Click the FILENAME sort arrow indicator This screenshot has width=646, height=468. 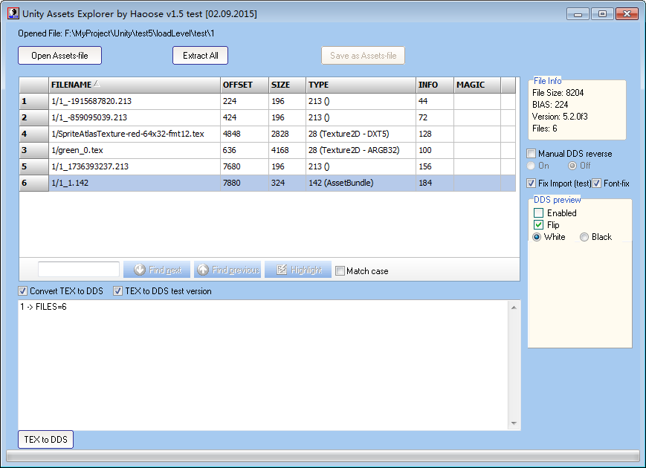coord(97,83)
